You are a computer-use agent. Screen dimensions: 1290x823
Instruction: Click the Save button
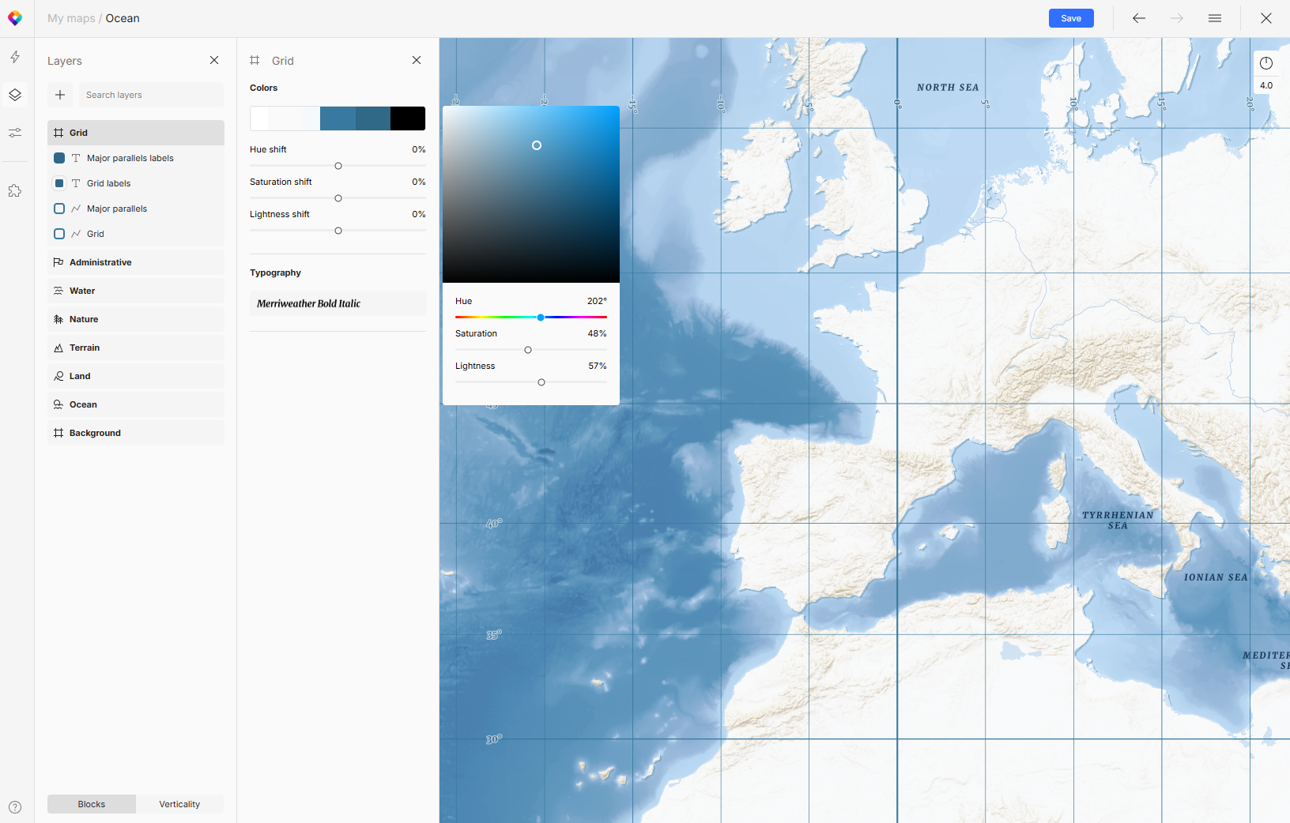coord(1070,17)
